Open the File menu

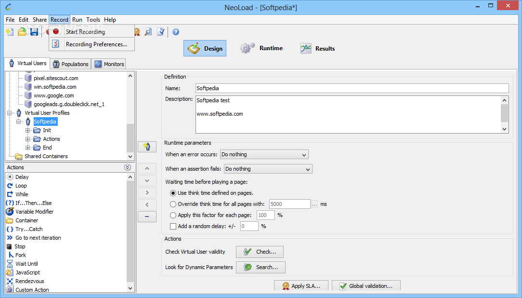coord(10,20)
